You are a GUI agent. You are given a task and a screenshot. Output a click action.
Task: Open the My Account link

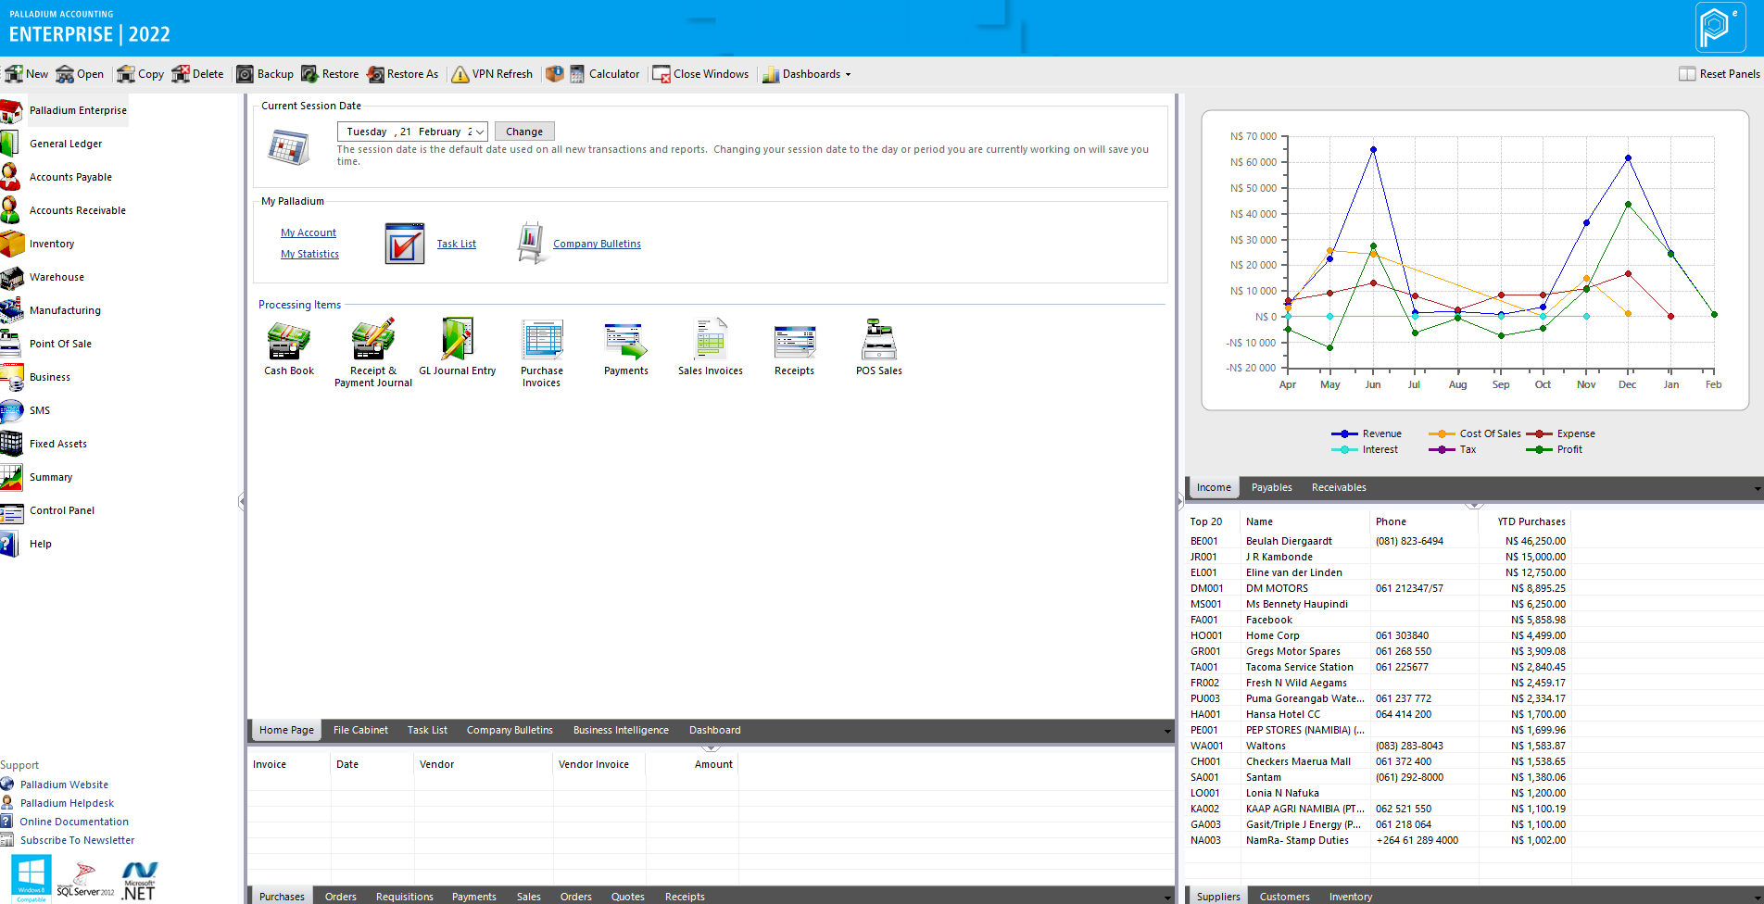tap(309, 232)
